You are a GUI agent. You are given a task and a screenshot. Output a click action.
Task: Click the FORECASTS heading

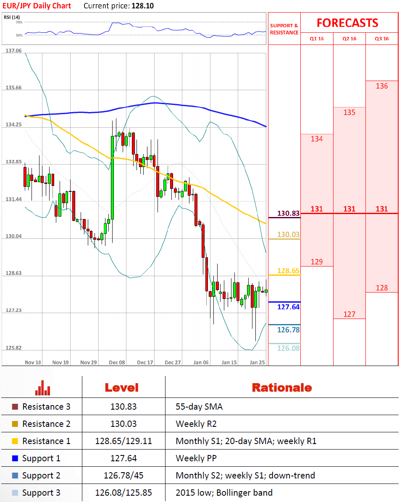point(347,23)
